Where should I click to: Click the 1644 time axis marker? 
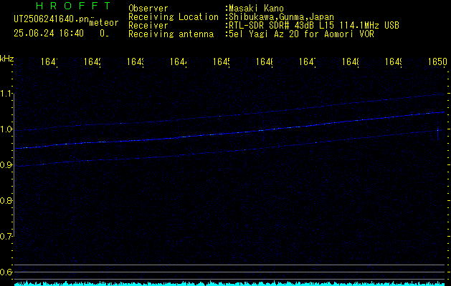pyautogui.click(x=179, y=61)
